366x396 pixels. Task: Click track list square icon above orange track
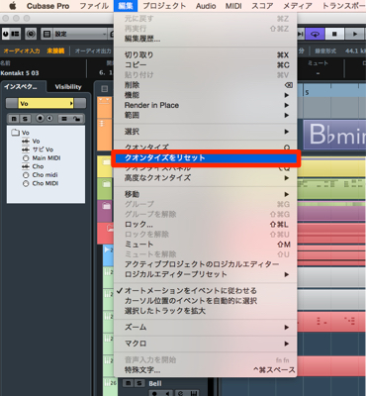coord(105,89)
